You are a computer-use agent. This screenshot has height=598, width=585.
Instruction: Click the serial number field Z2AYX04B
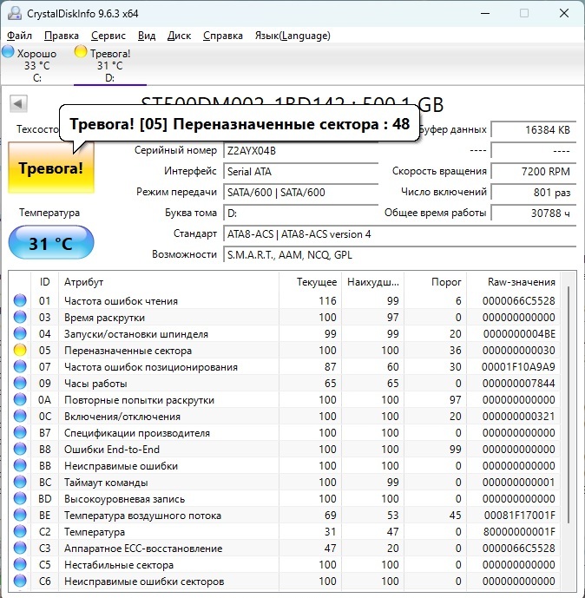(x=301, y=151)
